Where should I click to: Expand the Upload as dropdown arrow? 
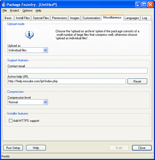coord(45,50)
